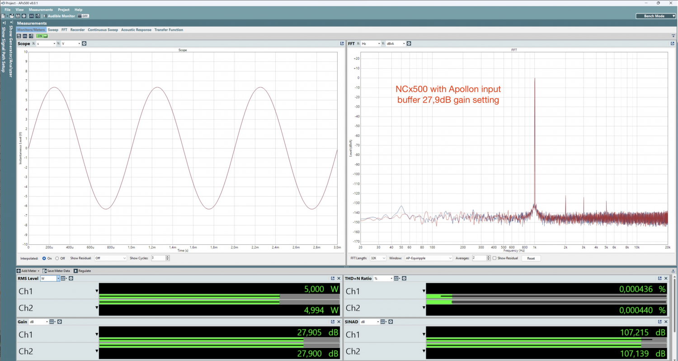Open Scope X axis unit dropdown
The width and height of the screenshot is (678, 361).
[46, 43]
